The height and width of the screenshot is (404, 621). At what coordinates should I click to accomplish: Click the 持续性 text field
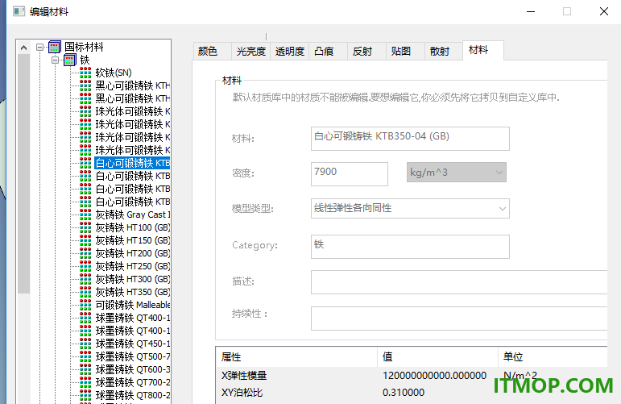(459, 319)
